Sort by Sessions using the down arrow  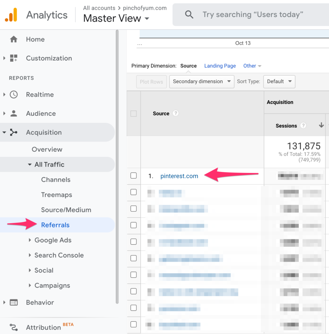click(321, 125)
